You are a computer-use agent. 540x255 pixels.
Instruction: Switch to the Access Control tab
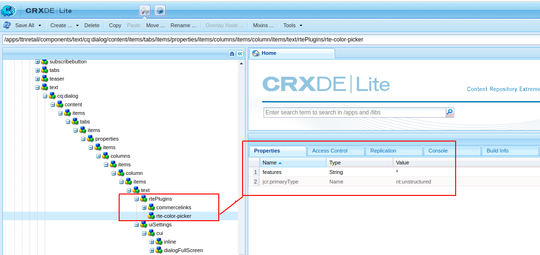tap(336, 151)
